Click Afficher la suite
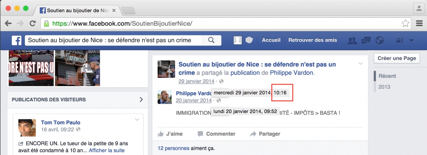427x155 pixels. point(107,150)
